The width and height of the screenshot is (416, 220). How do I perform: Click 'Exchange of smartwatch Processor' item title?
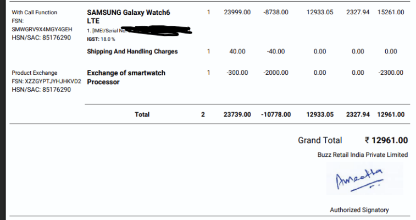click(x=126, y=77)
